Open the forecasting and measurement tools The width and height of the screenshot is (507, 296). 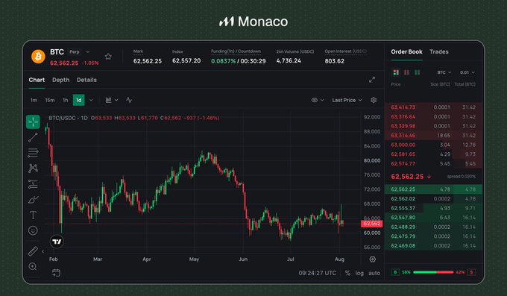tap(33, 183)
